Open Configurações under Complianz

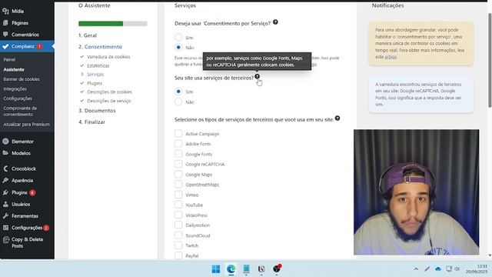point(18,98)
